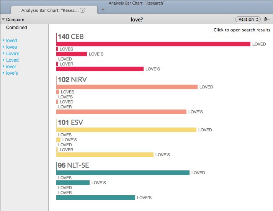Click 'loves' in the sidebar list
The height and width of the screenshot is (211, 273).
pos(11,47)
